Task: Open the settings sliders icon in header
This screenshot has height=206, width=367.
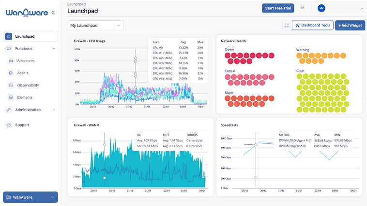Action: [x=303, y=8]
